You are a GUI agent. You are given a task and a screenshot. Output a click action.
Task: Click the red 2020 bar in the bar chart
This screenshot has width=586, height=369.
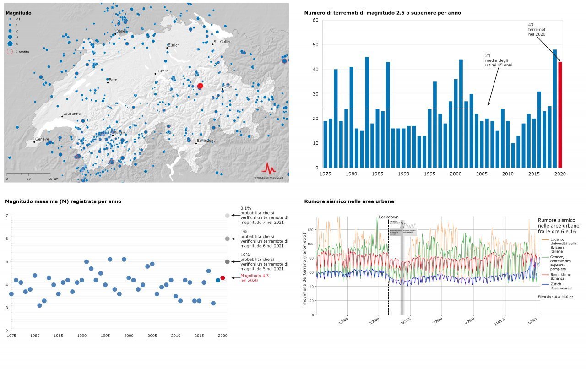(560, 114)
